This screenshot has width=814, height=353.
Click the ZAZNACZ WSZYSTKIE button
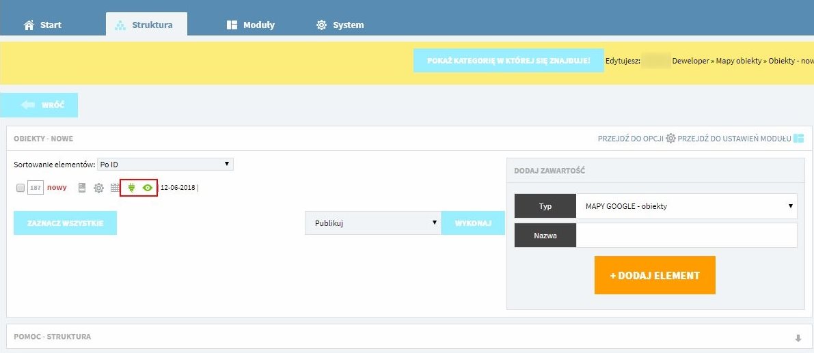coord(66,223)
